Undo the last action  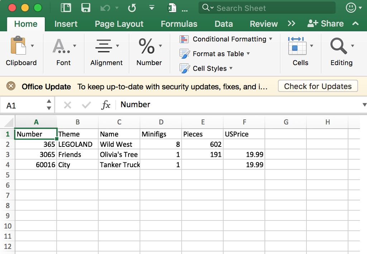[105, 8]
